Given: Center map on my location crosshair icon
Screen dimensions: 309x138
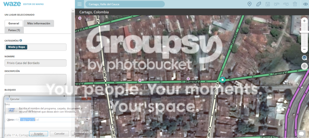Looking at the screenshot, I should click(304, 66).
